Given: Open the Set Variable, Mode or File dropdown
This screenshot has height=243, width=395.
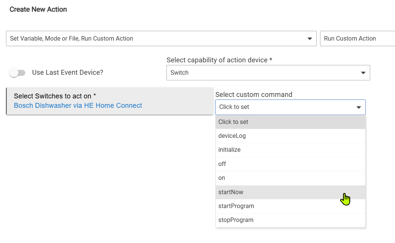Looking at the screenshot, I should pyautogui.click(x=158, y=39).
